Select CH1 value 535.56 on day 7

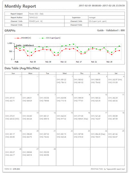[x=45, y=98]
